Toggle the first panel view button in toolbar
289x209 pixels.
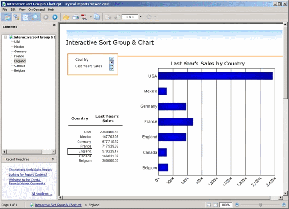click(6, 17)
